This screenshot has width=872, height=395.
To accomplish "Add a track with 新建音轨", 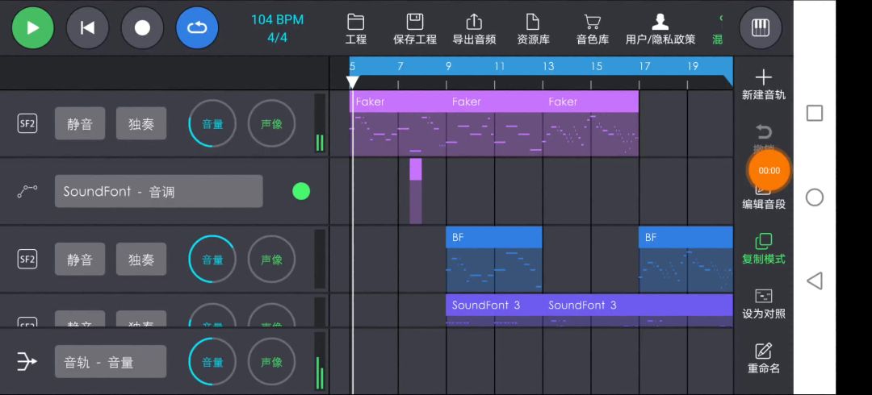I will pyautogui.click(x=763, y=85).
